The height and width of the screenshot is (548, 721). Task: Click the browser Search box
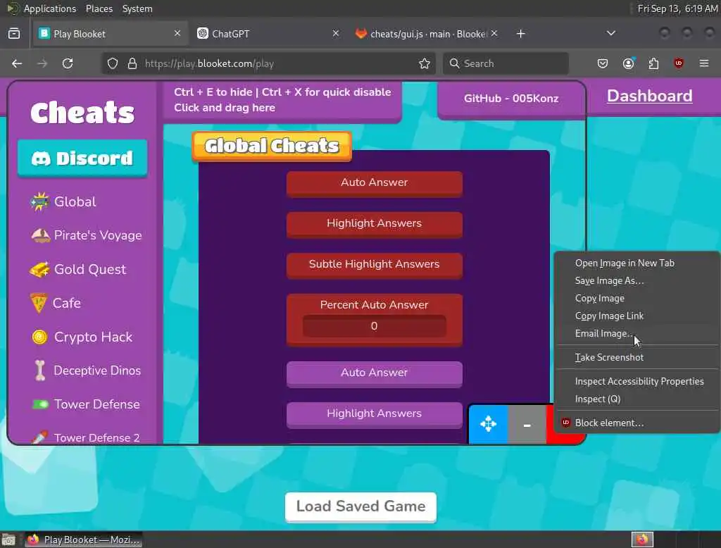(x=506, y=63)
